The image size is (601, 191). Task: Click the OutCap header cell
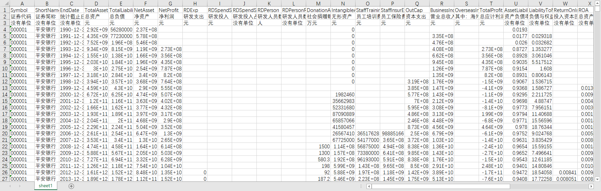point(417,10)
